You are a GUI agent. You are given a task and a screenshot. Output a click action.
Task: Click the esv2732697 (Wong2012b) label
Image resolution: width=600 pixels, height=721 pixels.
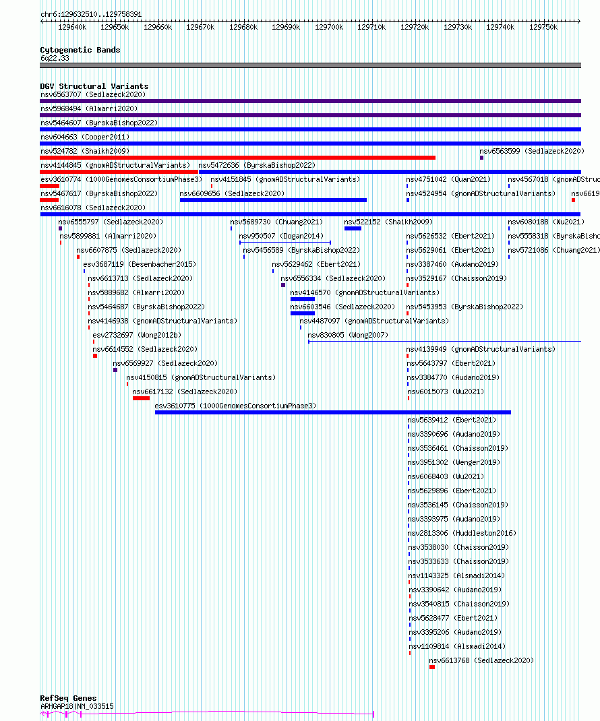tap(137, 335)
